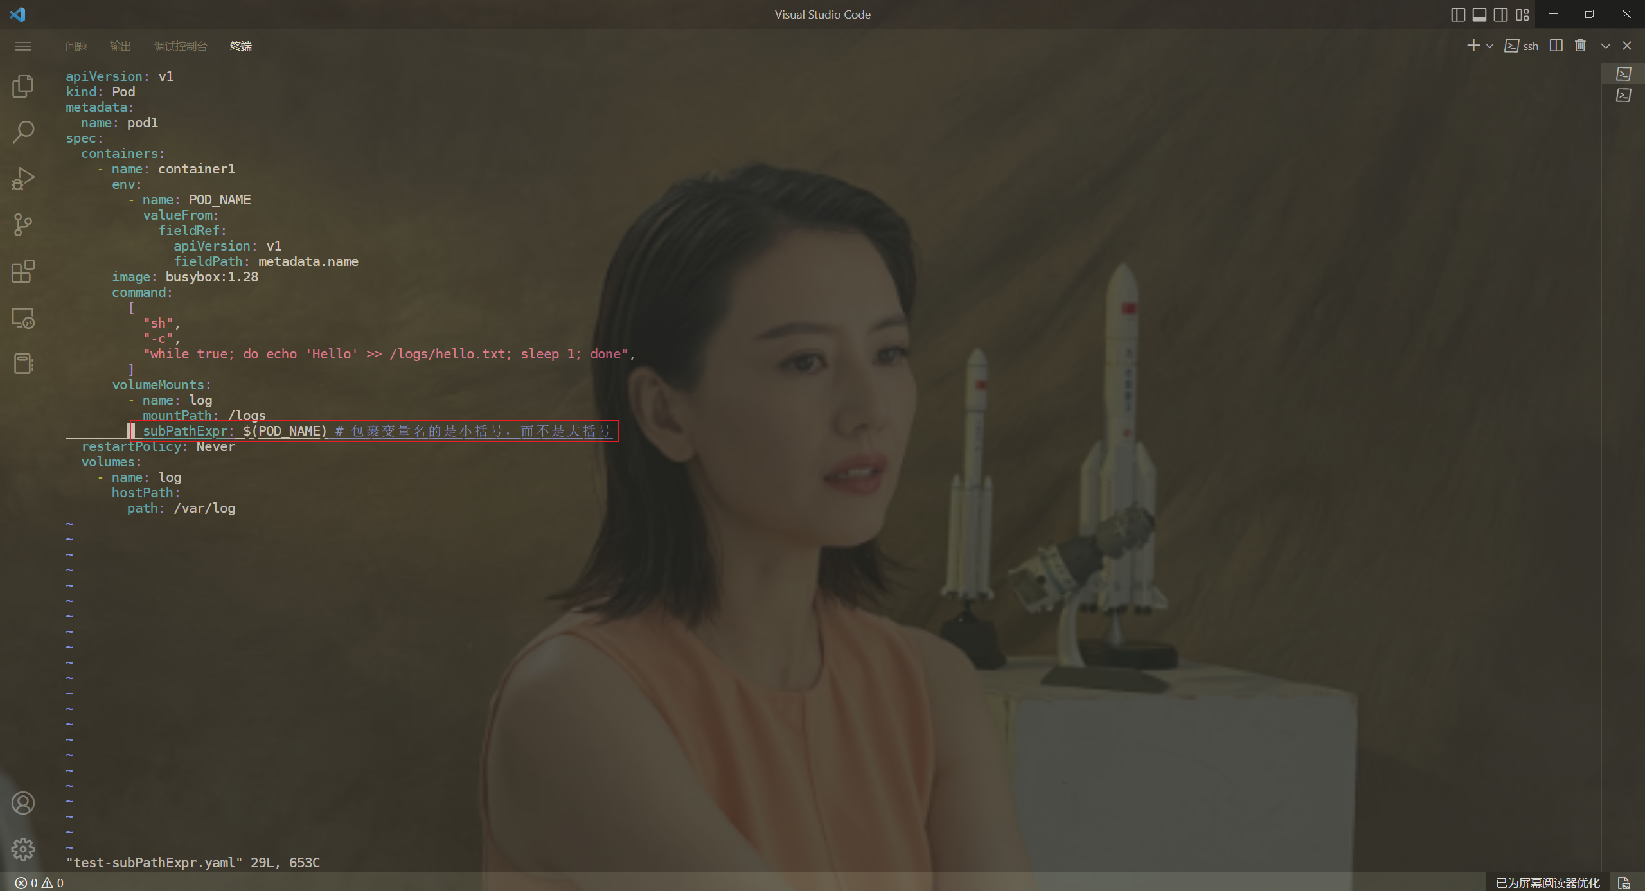Open the Manage gear menu

pyautogui.click(x=23, y=849)
